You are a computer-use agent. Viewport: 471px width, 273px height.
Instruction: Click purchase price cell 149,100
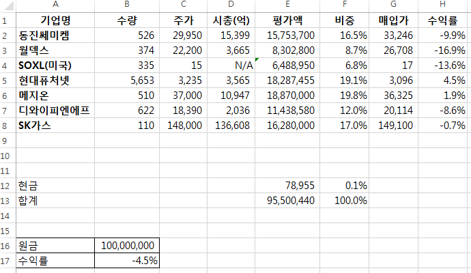[x=393, y=126]
